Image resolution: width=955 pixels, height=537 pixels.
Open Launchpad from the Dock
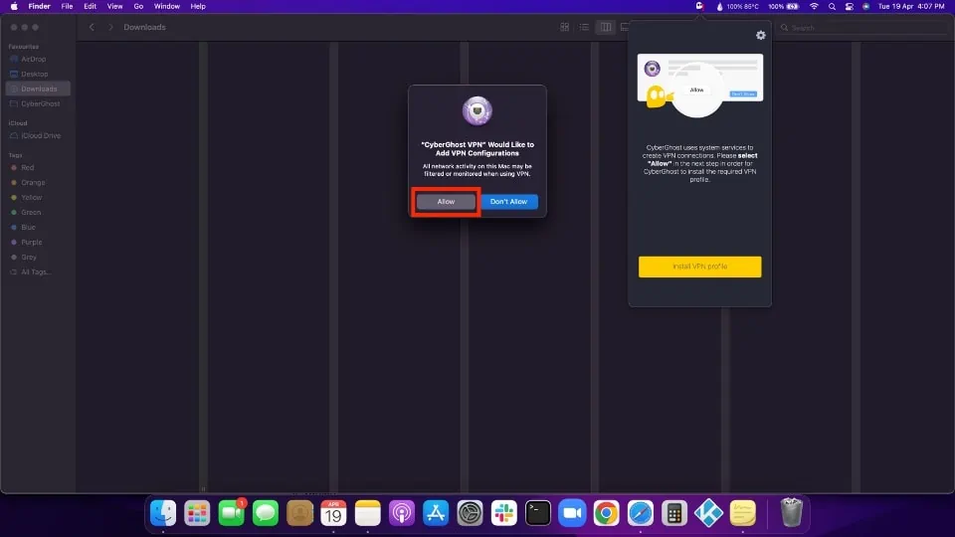197,513
